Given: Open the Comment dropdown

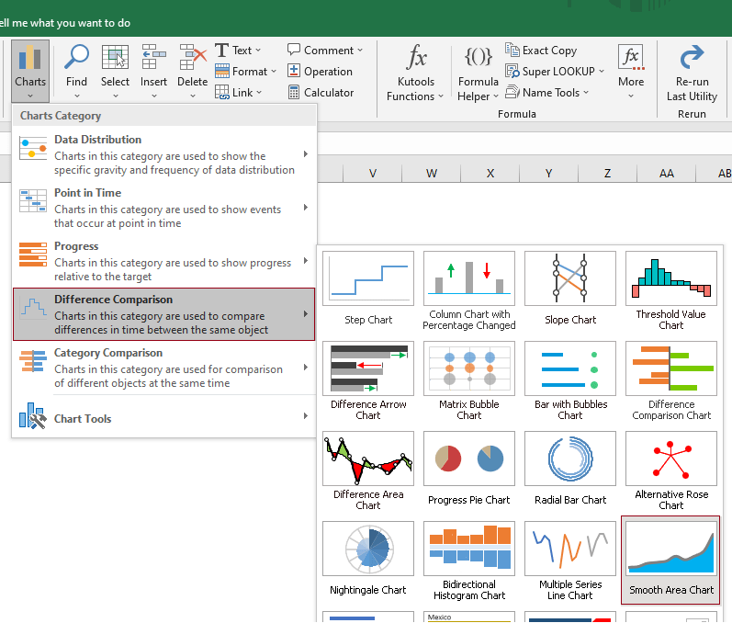Looking at the screenshot, I should tap(325, 50).
